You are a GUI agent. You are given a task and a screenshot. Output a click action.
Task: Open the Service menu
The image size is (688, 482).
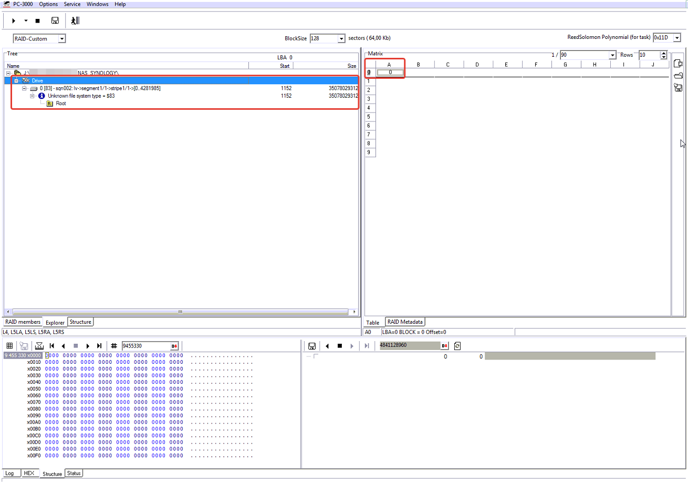(72, 4)
